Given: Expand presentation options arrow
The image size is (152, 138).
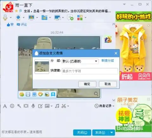Looking at the screenshot, I should (x=37, y=17).
